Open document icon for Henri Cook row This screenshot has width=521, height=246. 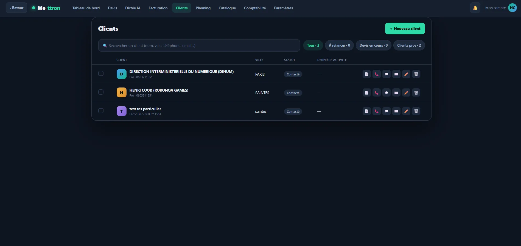coord(366,93)
